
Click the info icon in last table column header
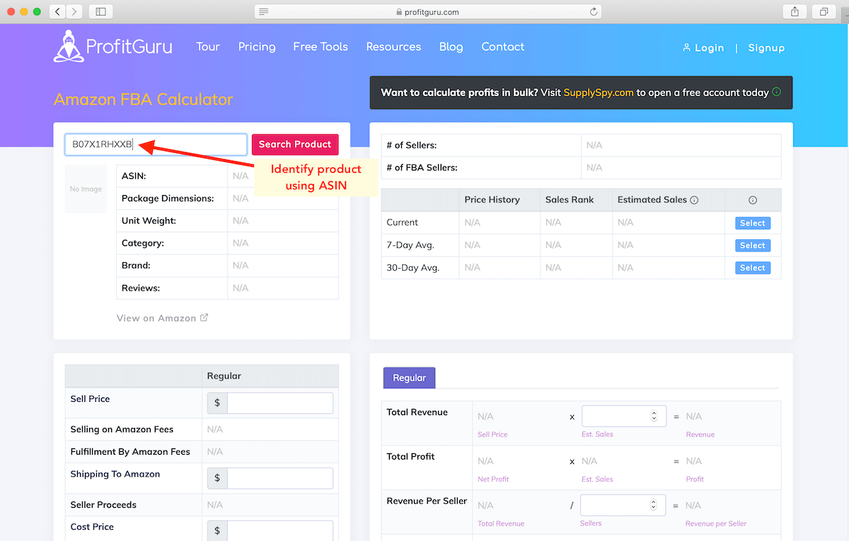point(753,200)
